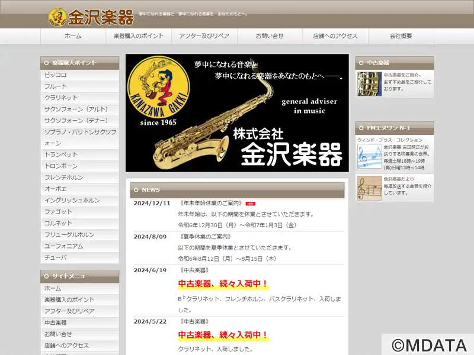
Task: Select トランペット in instrument sidebar
Action: [80, 154]
